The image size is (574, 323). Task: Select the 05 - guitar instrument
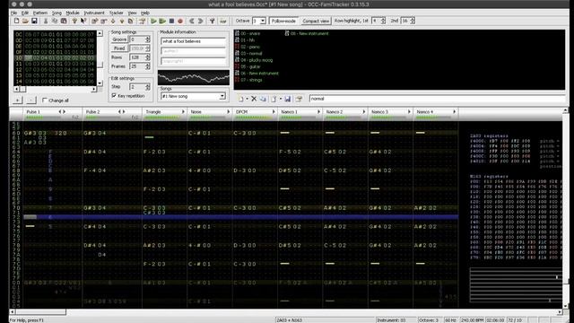pos(250,66)
